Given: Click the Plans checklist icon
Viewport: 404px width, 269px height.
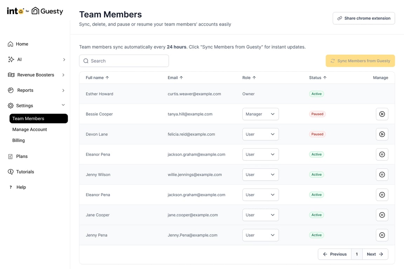Looking at the screenshot, I should (x=10, y=157).
